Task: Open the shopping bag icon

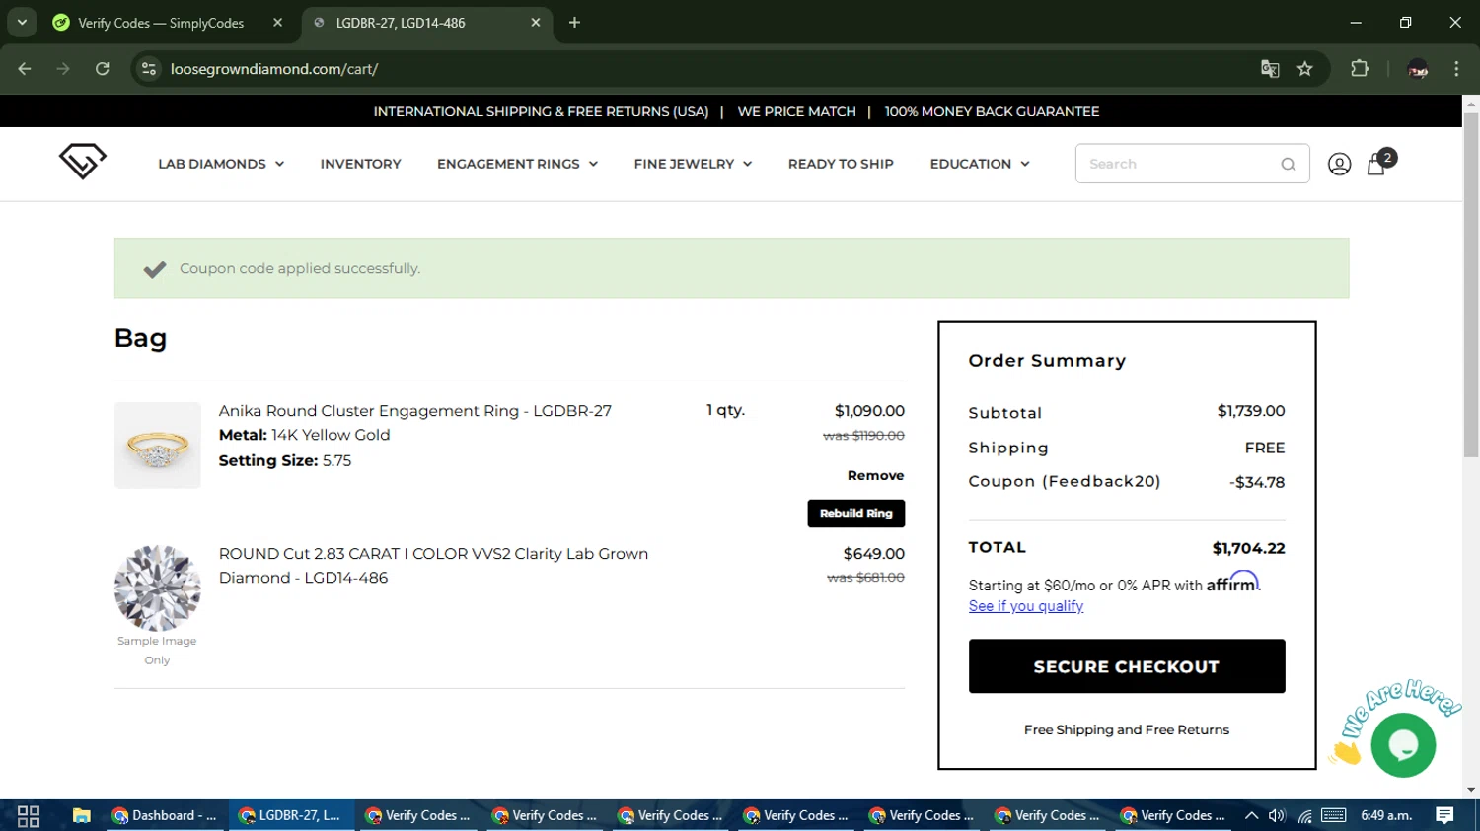Action: [x=1376, y=164]
